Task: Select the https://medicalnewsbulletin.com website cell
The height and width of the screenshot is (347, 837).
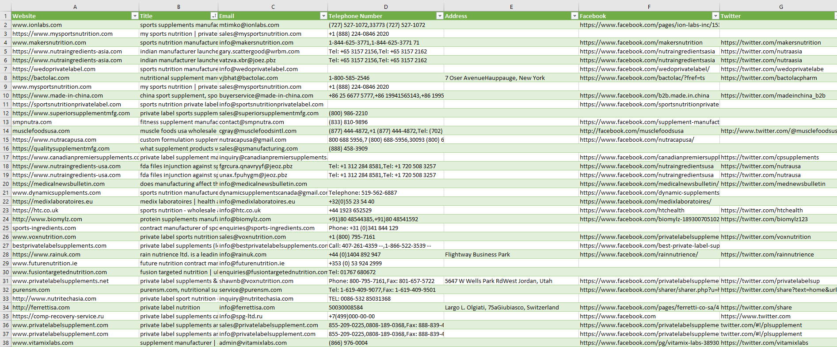Action: click(75, 184)
